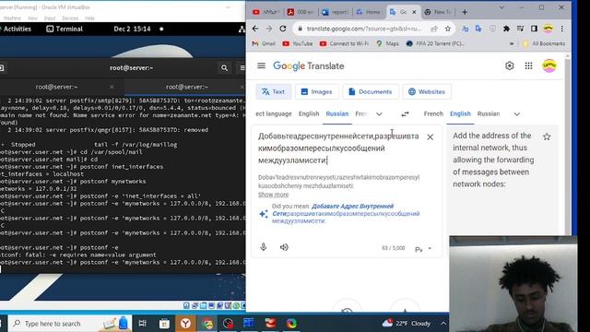This screenshot has width=590, height=332.
Task: Click the Activities button in GNOME
Action: 17,29
